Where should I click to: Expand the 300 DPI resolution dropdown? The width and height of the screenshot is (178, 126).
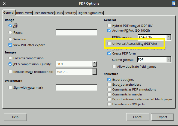pyautogui.click(x=95, y=71)
